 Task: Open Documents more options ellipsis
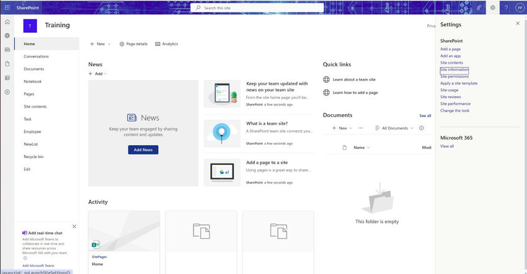(x=360, y=128)
